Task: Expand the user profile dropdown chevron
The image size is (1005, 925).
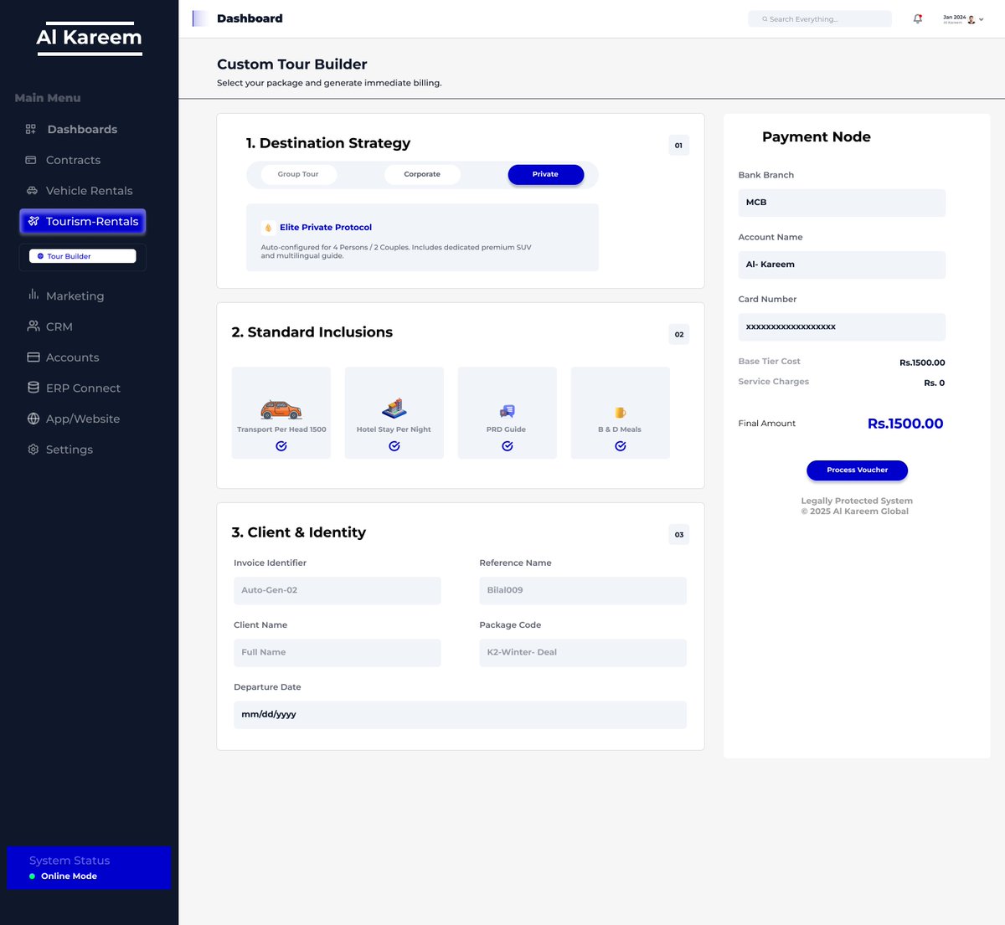Action: point(982,19)
